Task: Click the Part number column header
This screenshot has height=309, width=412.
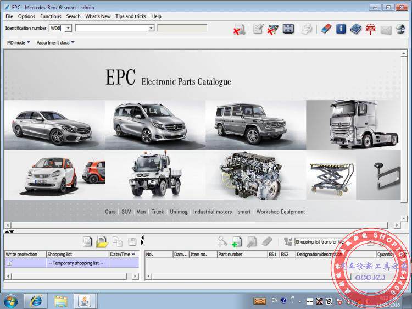Action: 242,255
